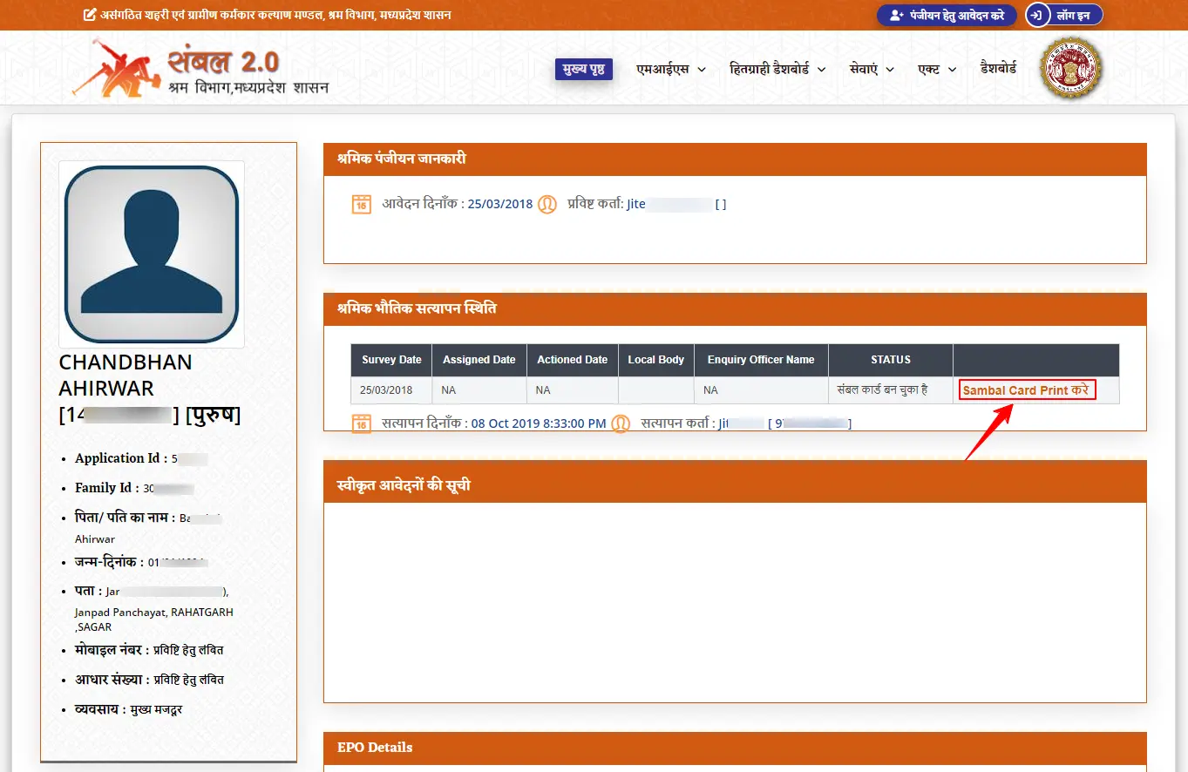Viewport: 1188px width, 772px height.
Task: Click the सत्यापन दिनाँक value 08 Oct 2019
Action: [x=539, y=424]
